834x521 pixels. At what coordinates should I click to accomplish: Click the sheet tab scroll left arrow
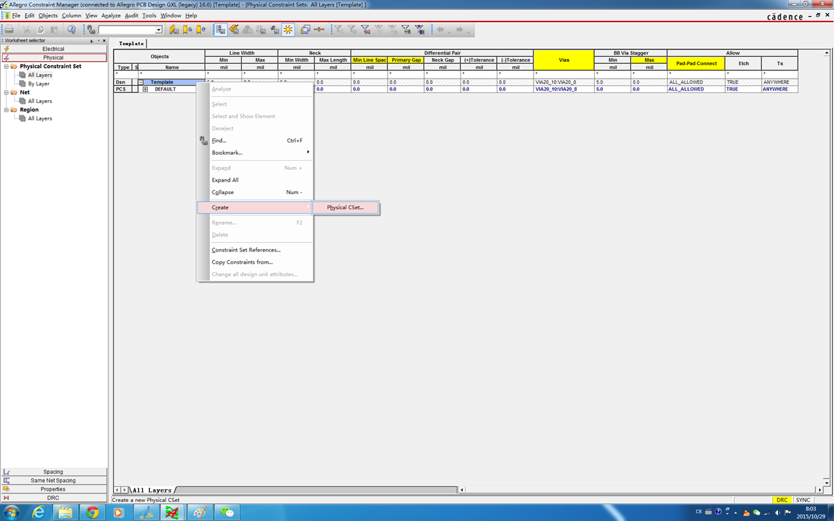[117, 490]
